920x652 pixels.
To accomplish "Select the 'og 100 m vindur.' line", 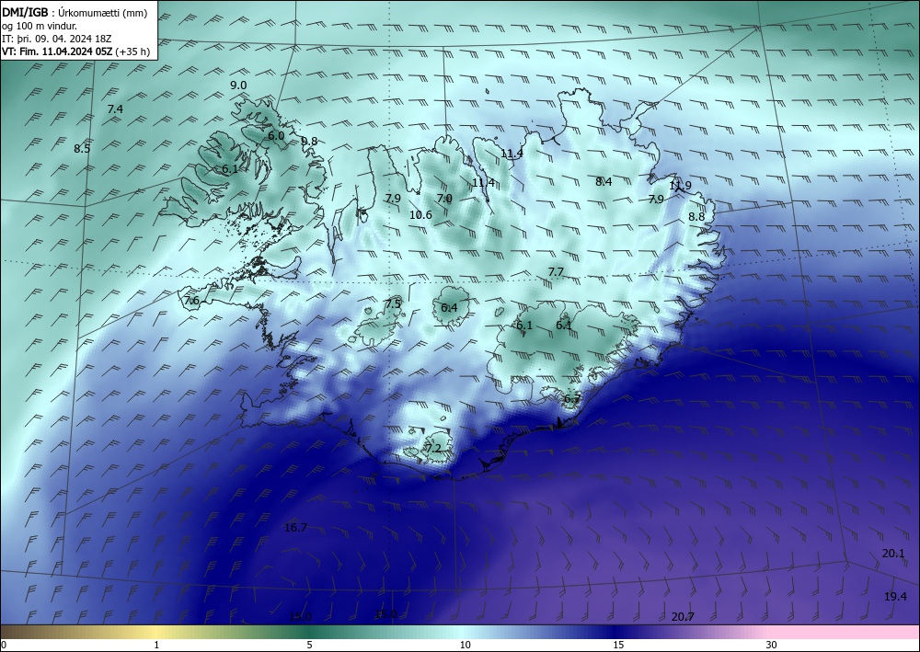I will pos(40,26).
